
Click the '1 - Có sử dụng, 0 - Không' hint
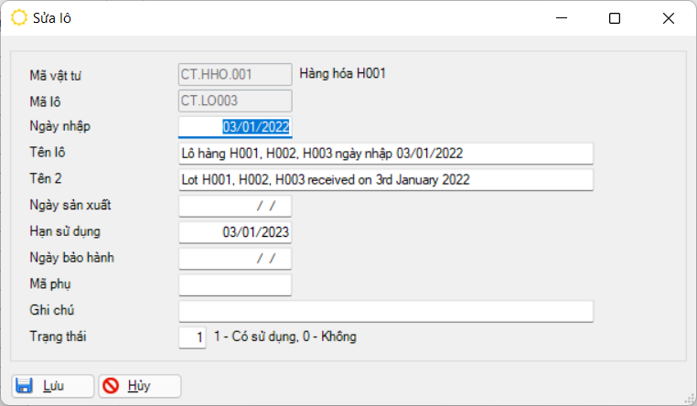click(x=284, y=337)
